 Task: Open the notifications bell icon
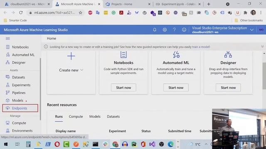155,30
